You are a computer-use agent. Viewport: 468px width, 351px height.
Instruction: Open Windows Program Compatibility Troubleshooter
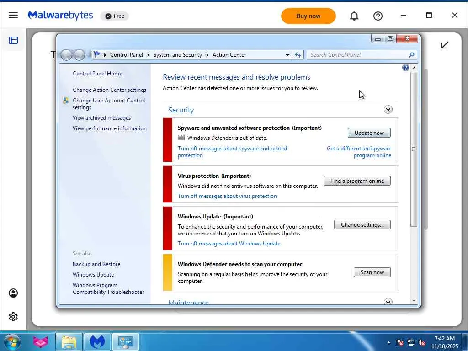point(108,289)
